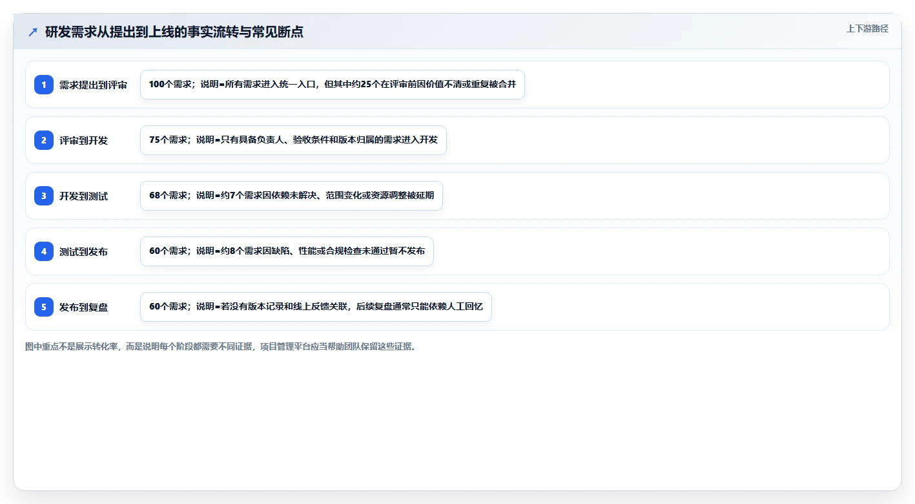Screen dimensions: 915x504
Task: Select the 开发到测试 stage label
Action: (x=83, y=196)
